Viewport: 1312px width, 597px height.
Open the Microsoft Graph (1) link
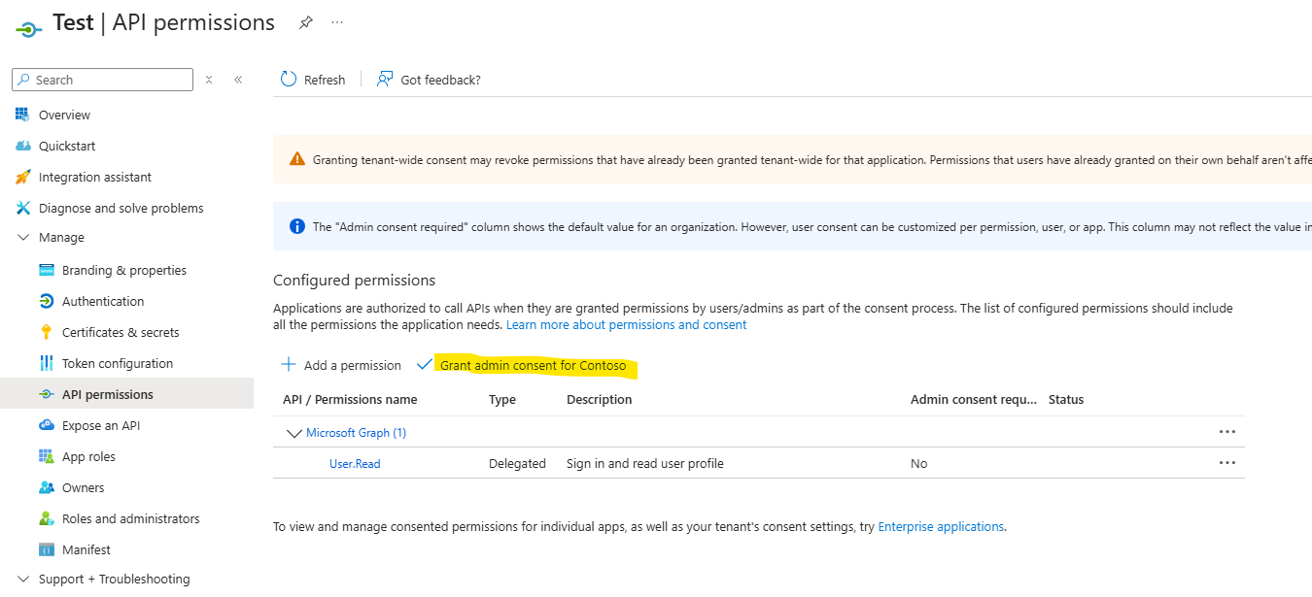tap(356, 432)
